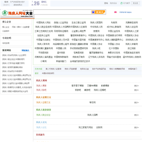Open the 残疾人招聘 link
The image size is (142, 142).
point(92,115)
